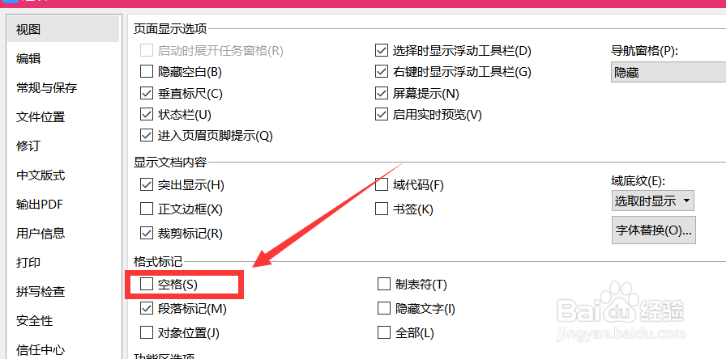
Task: Enable the 空格(S) checkbox
Action: [147, 284]
